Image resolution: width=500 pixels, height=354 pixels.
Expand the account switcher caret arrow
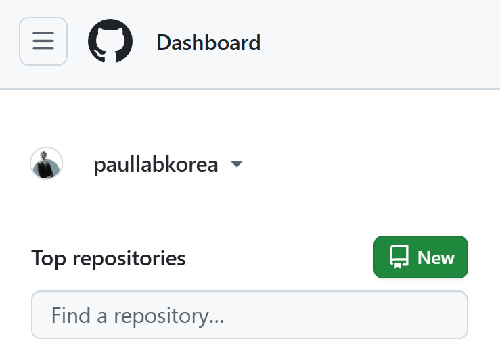pos(236,165)
